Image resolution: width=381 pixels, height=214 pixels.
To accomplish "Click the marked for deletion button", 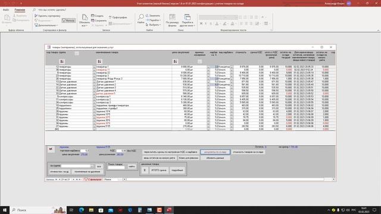I will 88,172.
